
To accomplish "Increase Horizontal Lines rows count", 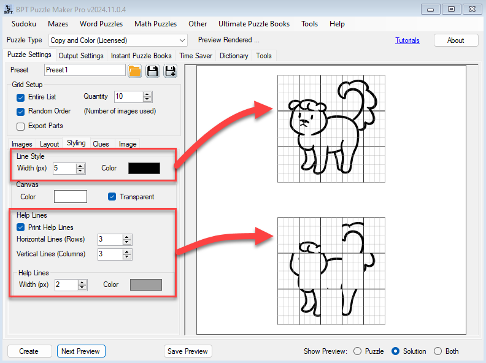I will pos(127,236).
